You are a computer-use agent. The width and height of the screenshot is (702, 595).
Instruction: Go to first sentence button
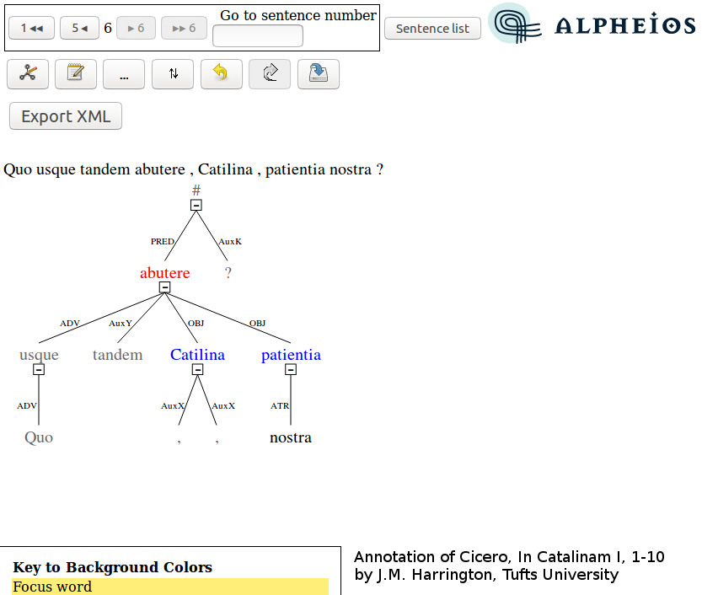coord(32,28)
